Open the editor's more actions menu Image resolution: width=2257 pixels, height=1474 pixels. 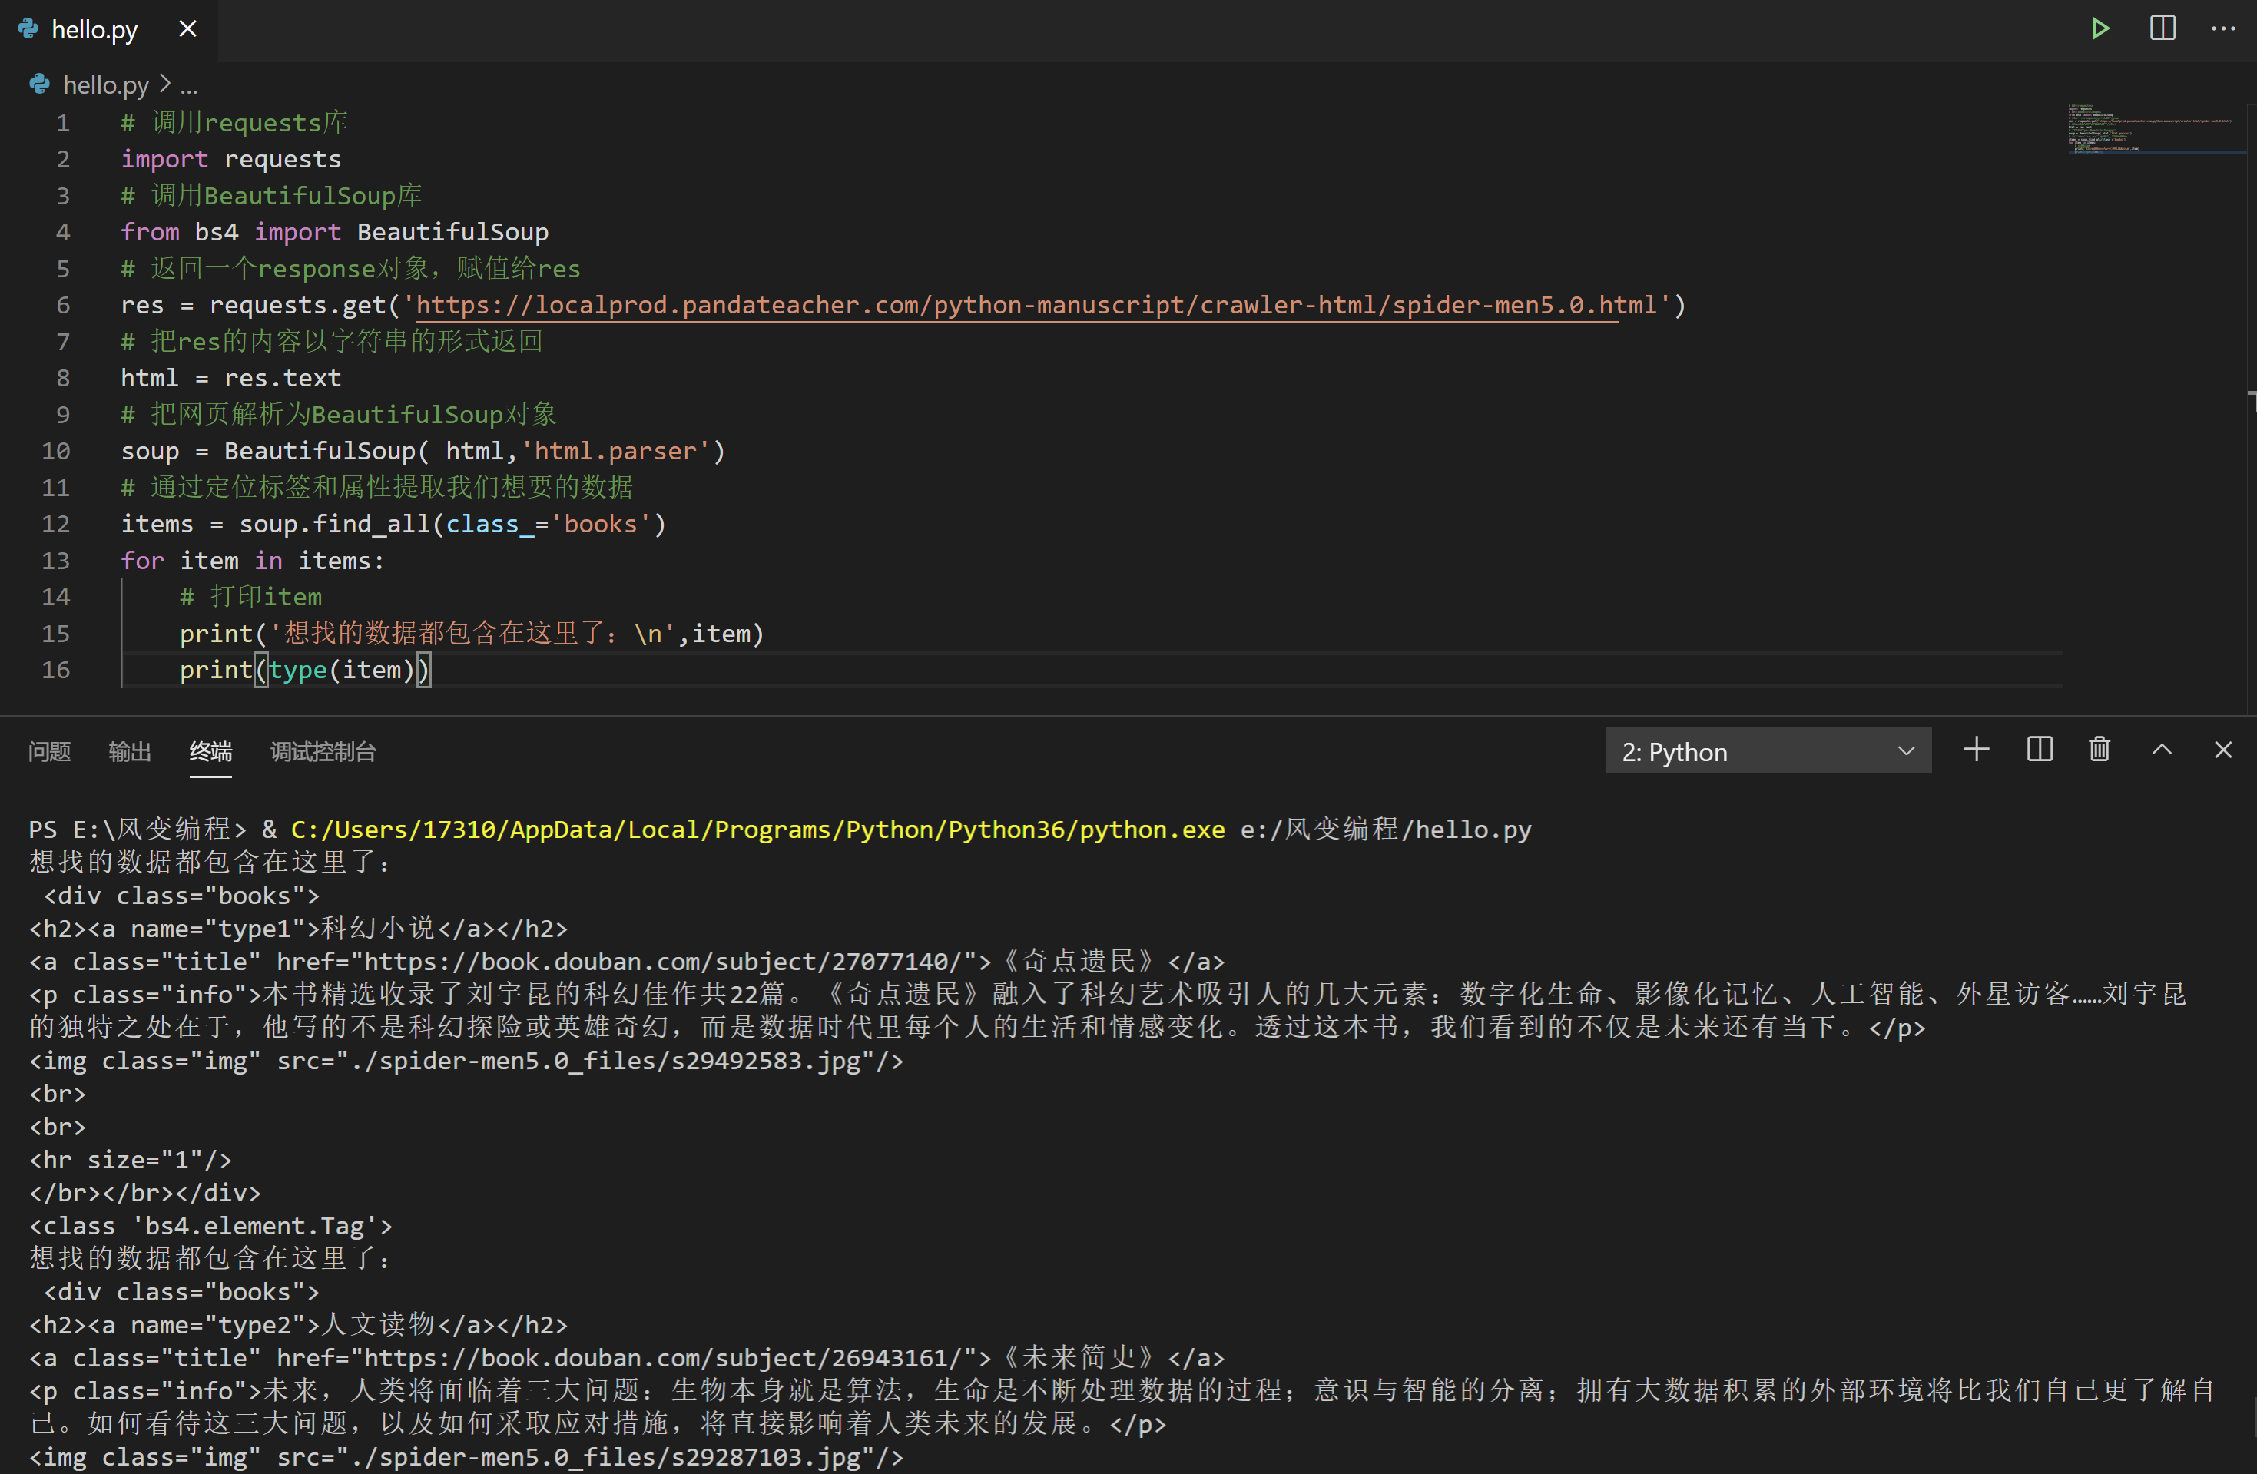(x=2223, y=28)
